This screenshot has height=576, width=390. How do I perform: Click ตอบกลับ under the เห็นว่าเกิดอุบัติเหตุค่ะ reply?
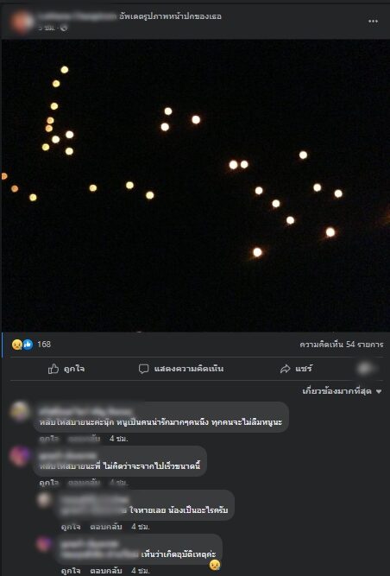[x=106, y=571]
